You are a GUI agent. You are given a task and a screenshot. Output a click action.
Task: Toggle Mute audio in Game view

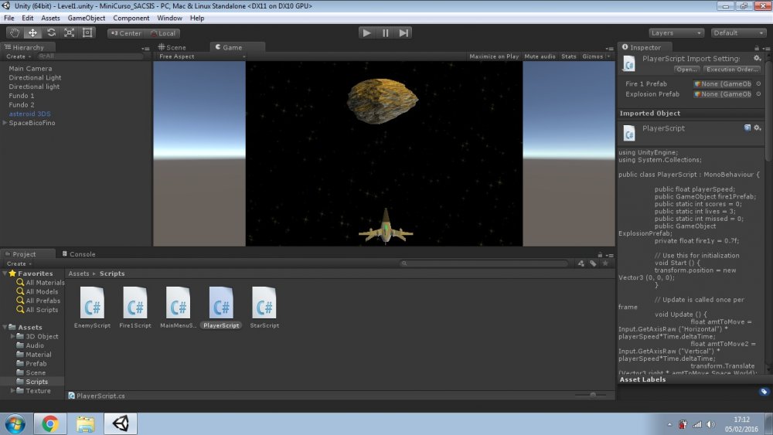pyautogui.click(x=540, y=56)
